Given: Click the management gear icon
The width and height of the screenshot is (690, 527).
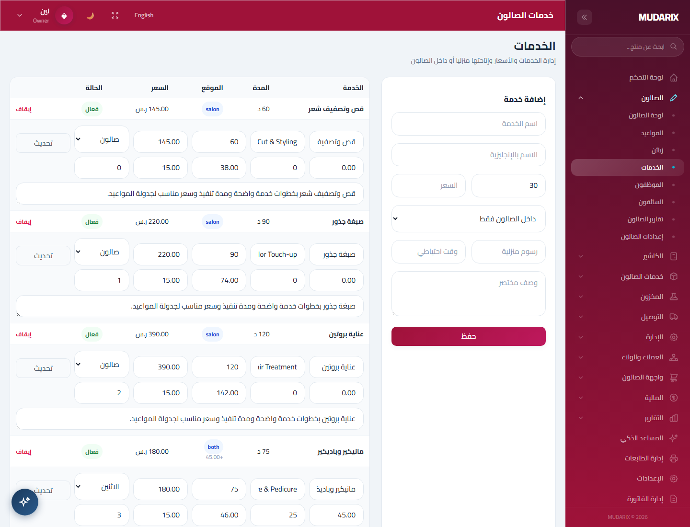Looking at the screenshot, I should point(673,337).
